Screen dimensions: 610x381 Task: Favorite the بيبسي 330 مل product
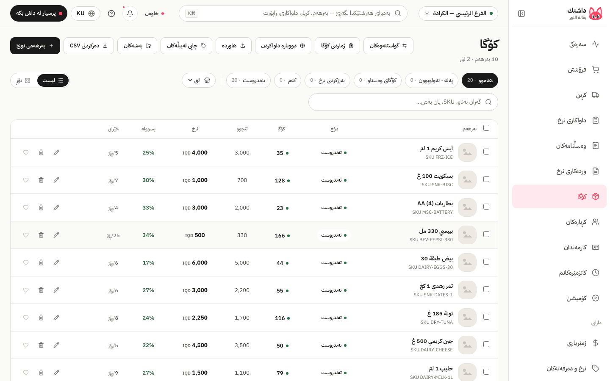26,235
